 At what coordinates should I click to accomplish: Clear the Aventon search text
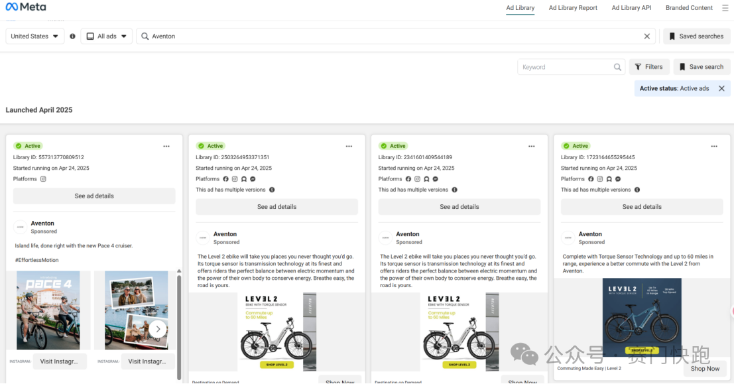pos(647,36)
